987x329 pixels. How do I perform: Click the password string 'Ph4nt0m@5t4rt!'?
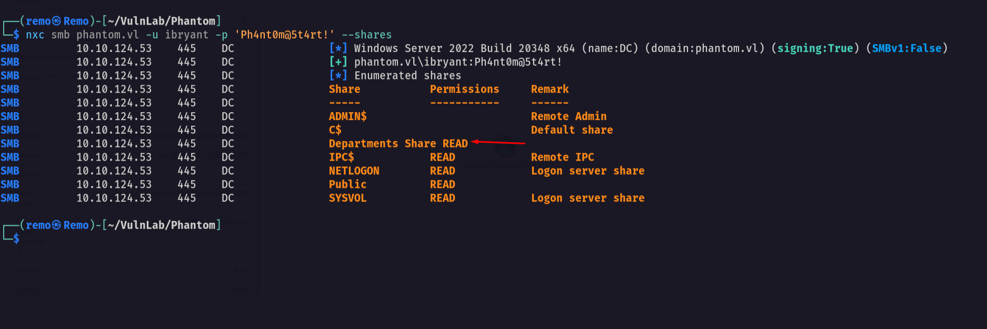tap(285, 35)
